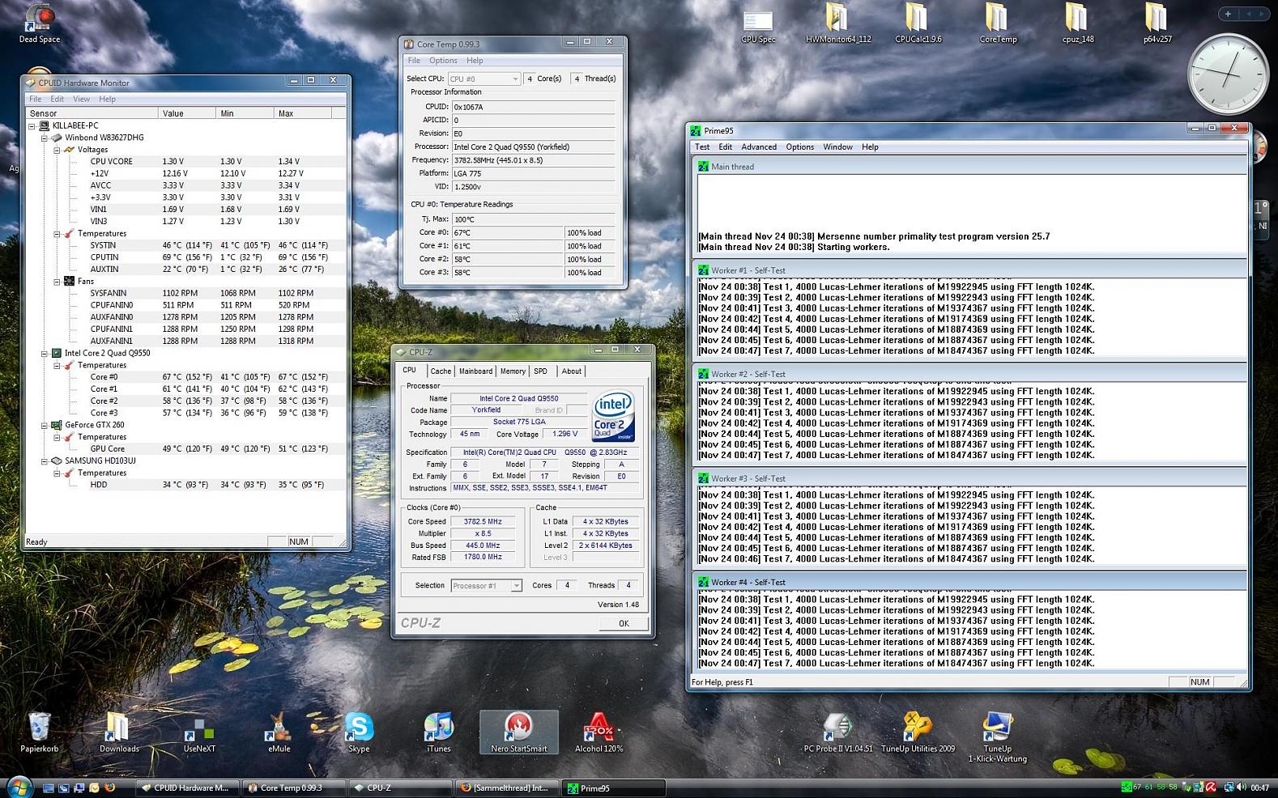The image size is (1278, 798).
Task: Launch Skype from the desktop
Action: coord(359,732)
